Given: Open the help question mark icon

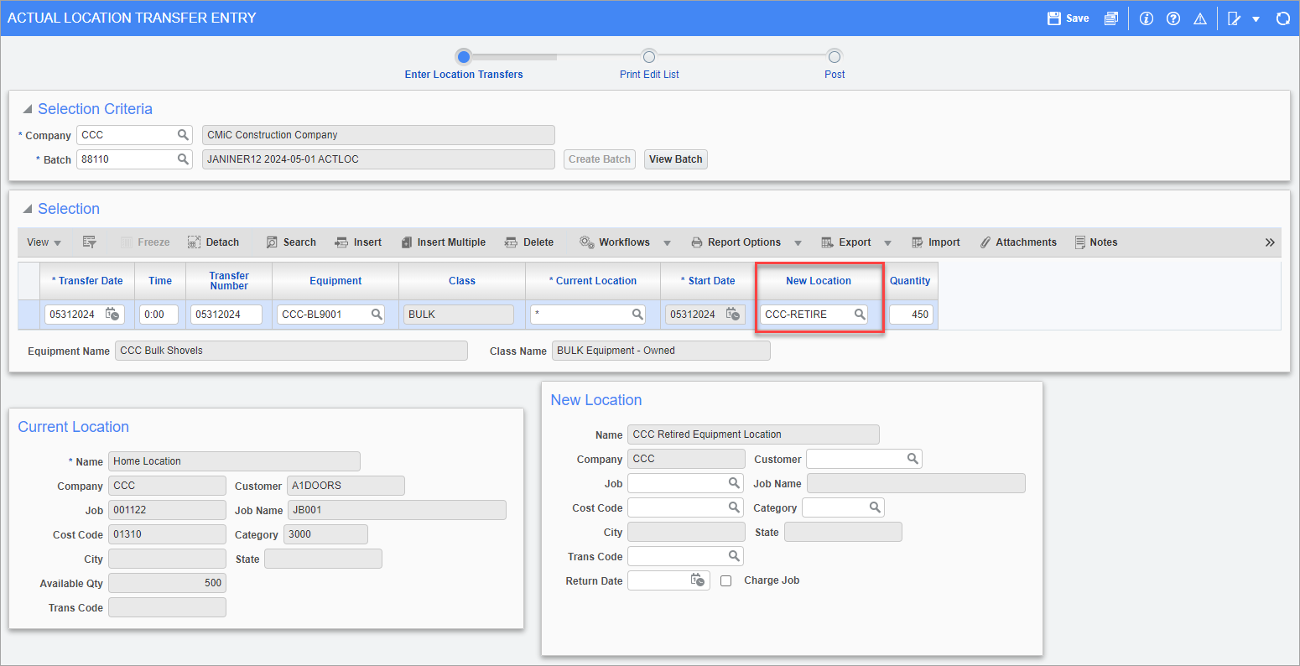Looking at the screenshot, I should 1173,18.
